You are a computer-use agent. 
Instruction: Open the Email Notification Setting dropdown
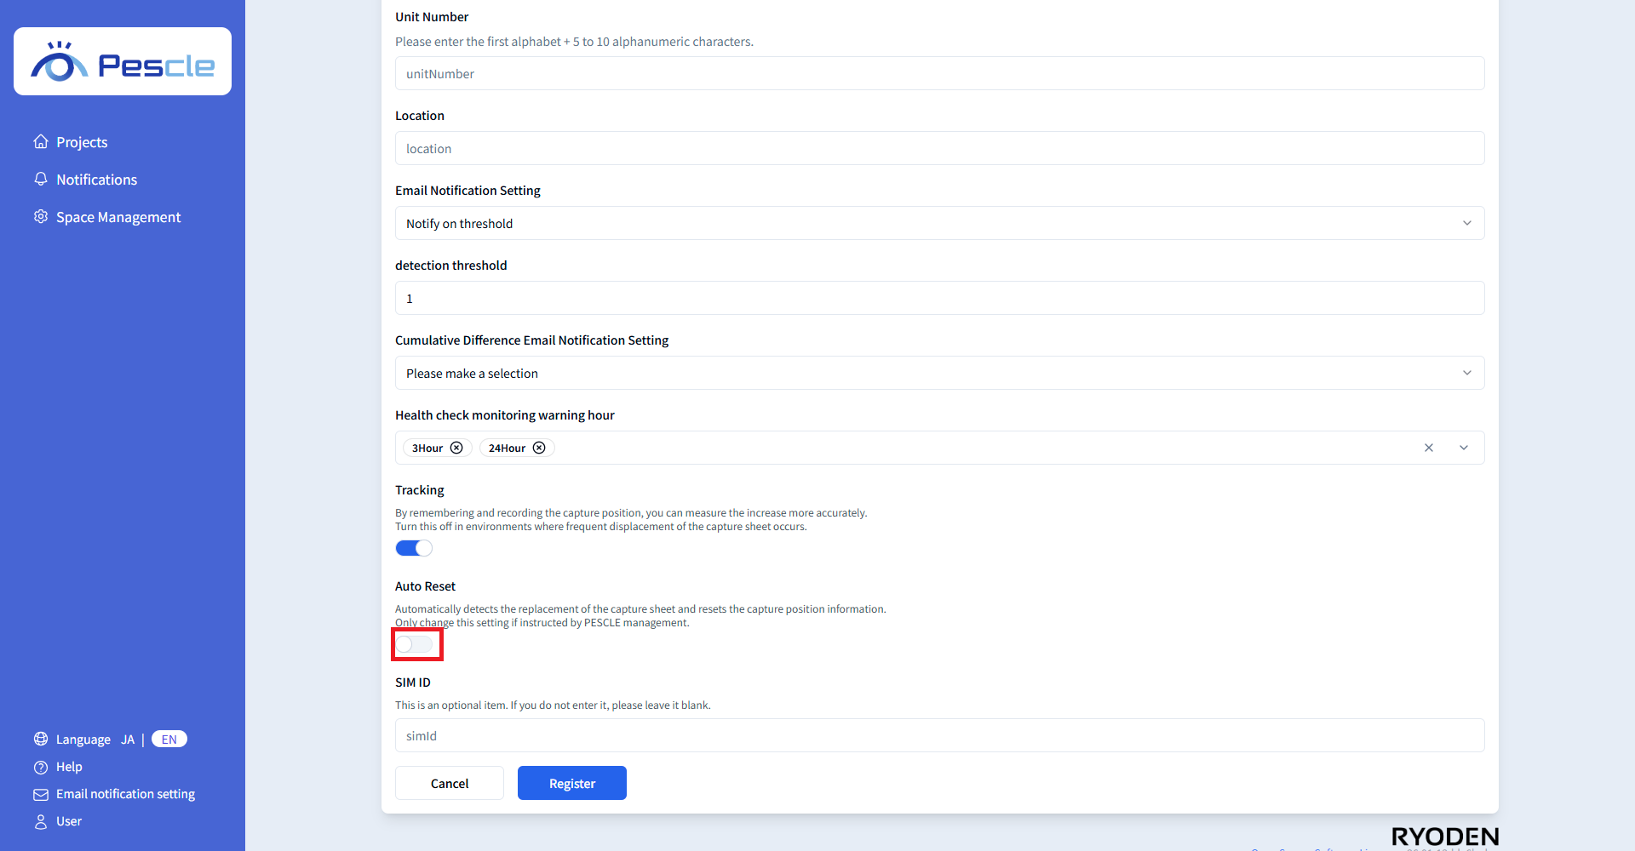[x=939, y=223]
